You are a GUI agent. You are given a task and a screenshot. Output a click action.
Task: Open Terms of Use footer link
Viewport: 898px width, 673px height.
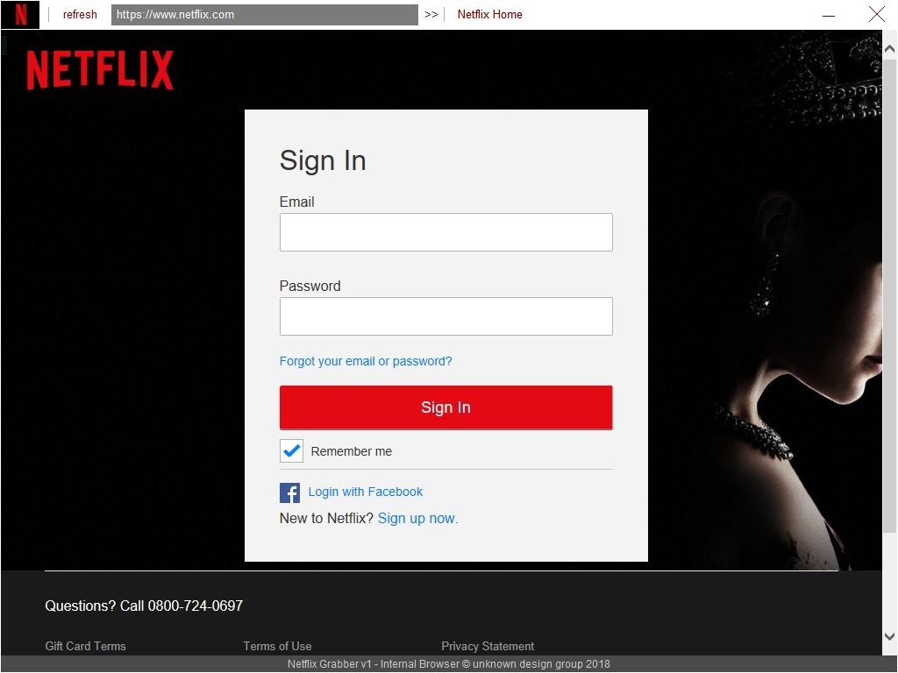point(277,646)
